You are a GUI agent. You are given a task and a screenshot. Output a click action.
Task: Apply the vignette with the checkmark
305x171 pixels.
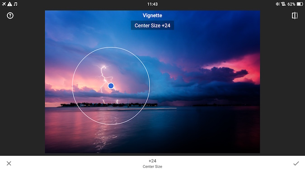[x=296, y=163]
